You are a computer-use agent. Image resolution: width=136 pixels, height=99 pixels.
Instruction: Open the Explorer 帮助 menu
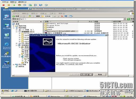tap(62, 14)
